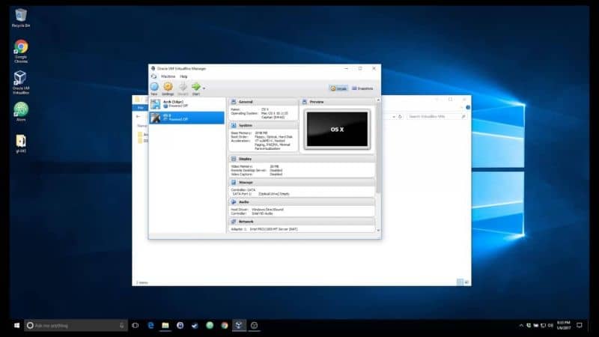599x337 pixels.
Task: Open the zipped file icon on the desktop
Action: pos(21,144)
